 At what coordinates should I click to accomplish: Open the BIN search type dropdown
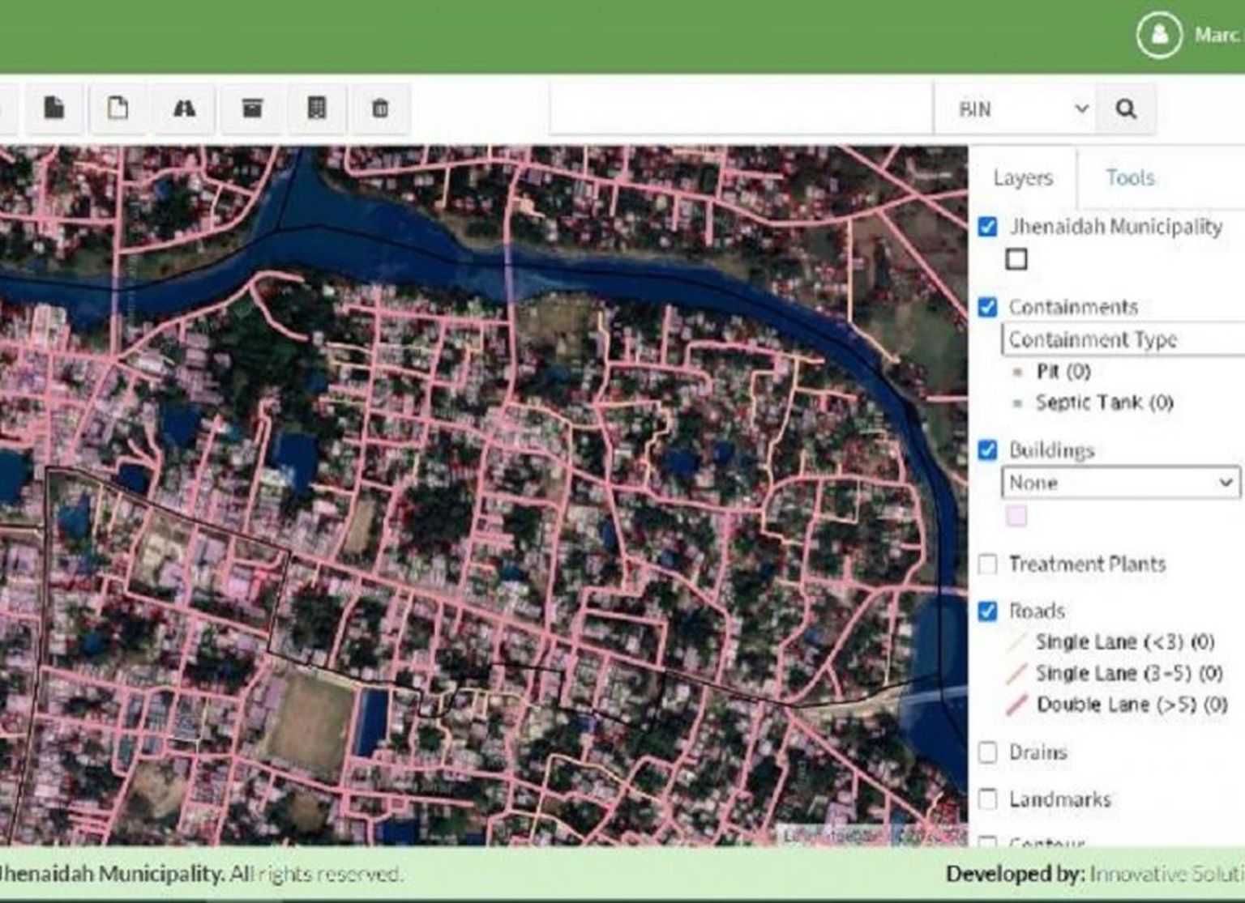[x=1021, y=109]
